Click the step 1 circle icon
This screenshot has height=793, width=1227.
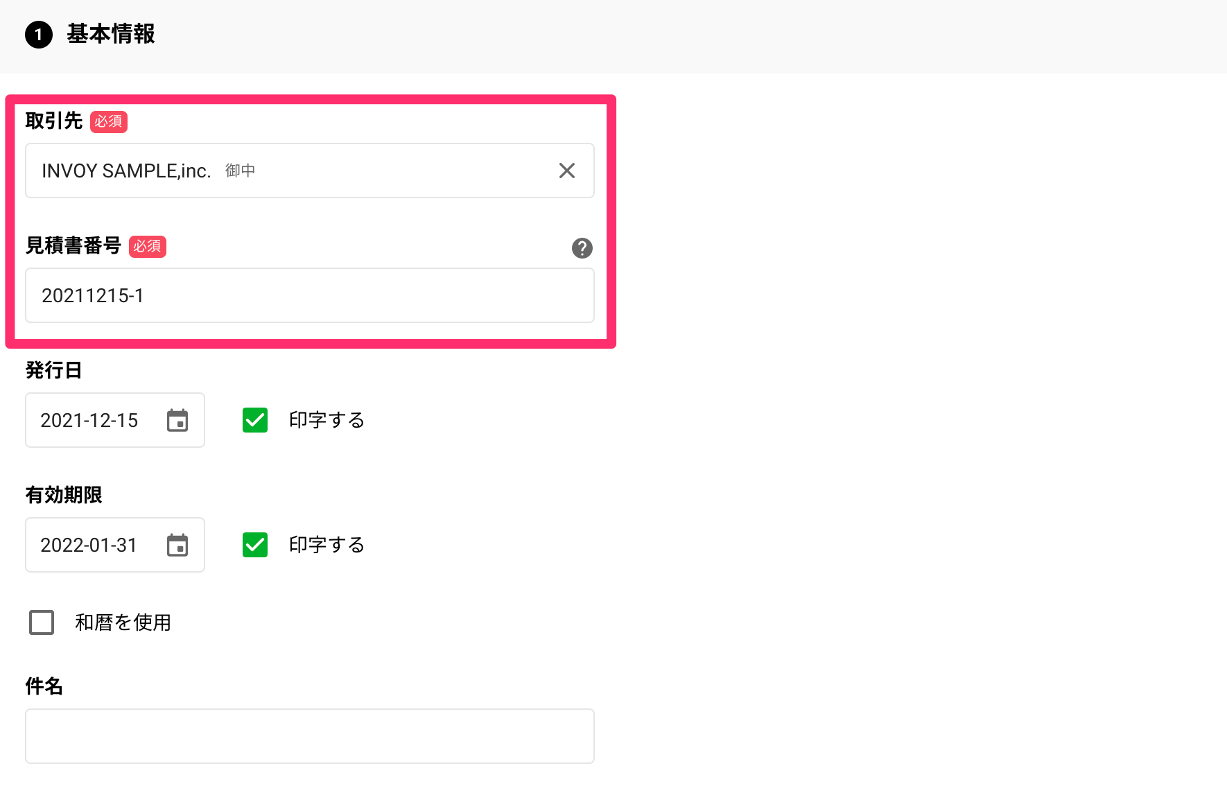(x=39, y=34)
